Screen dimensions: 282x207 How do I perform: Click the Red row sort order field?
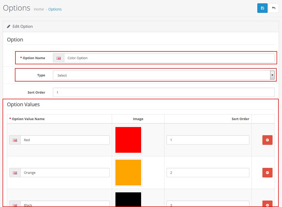pos(208,140)
